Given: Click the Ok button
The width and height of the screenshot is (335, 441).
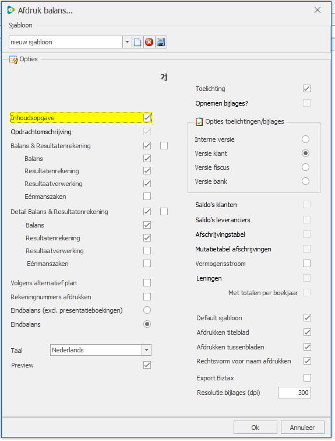Looking at the screenshot, I should 255,428.
